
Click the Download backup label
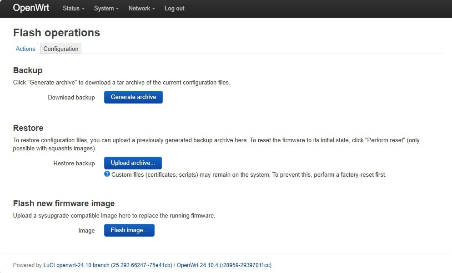pos(71,97)
